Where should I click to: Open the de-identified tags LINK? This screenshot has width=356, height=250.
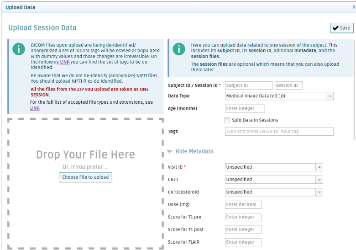point(65,62)
